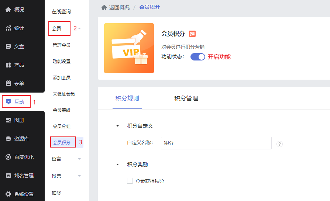Click the 返回概况 breadcrumb link
Viewport: 330px width, 201px height.
pos(119,8)
